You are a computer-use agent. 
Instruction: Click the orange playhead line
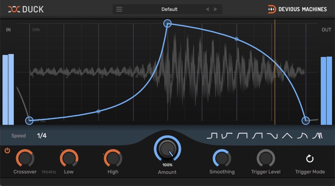pos(275,72)
